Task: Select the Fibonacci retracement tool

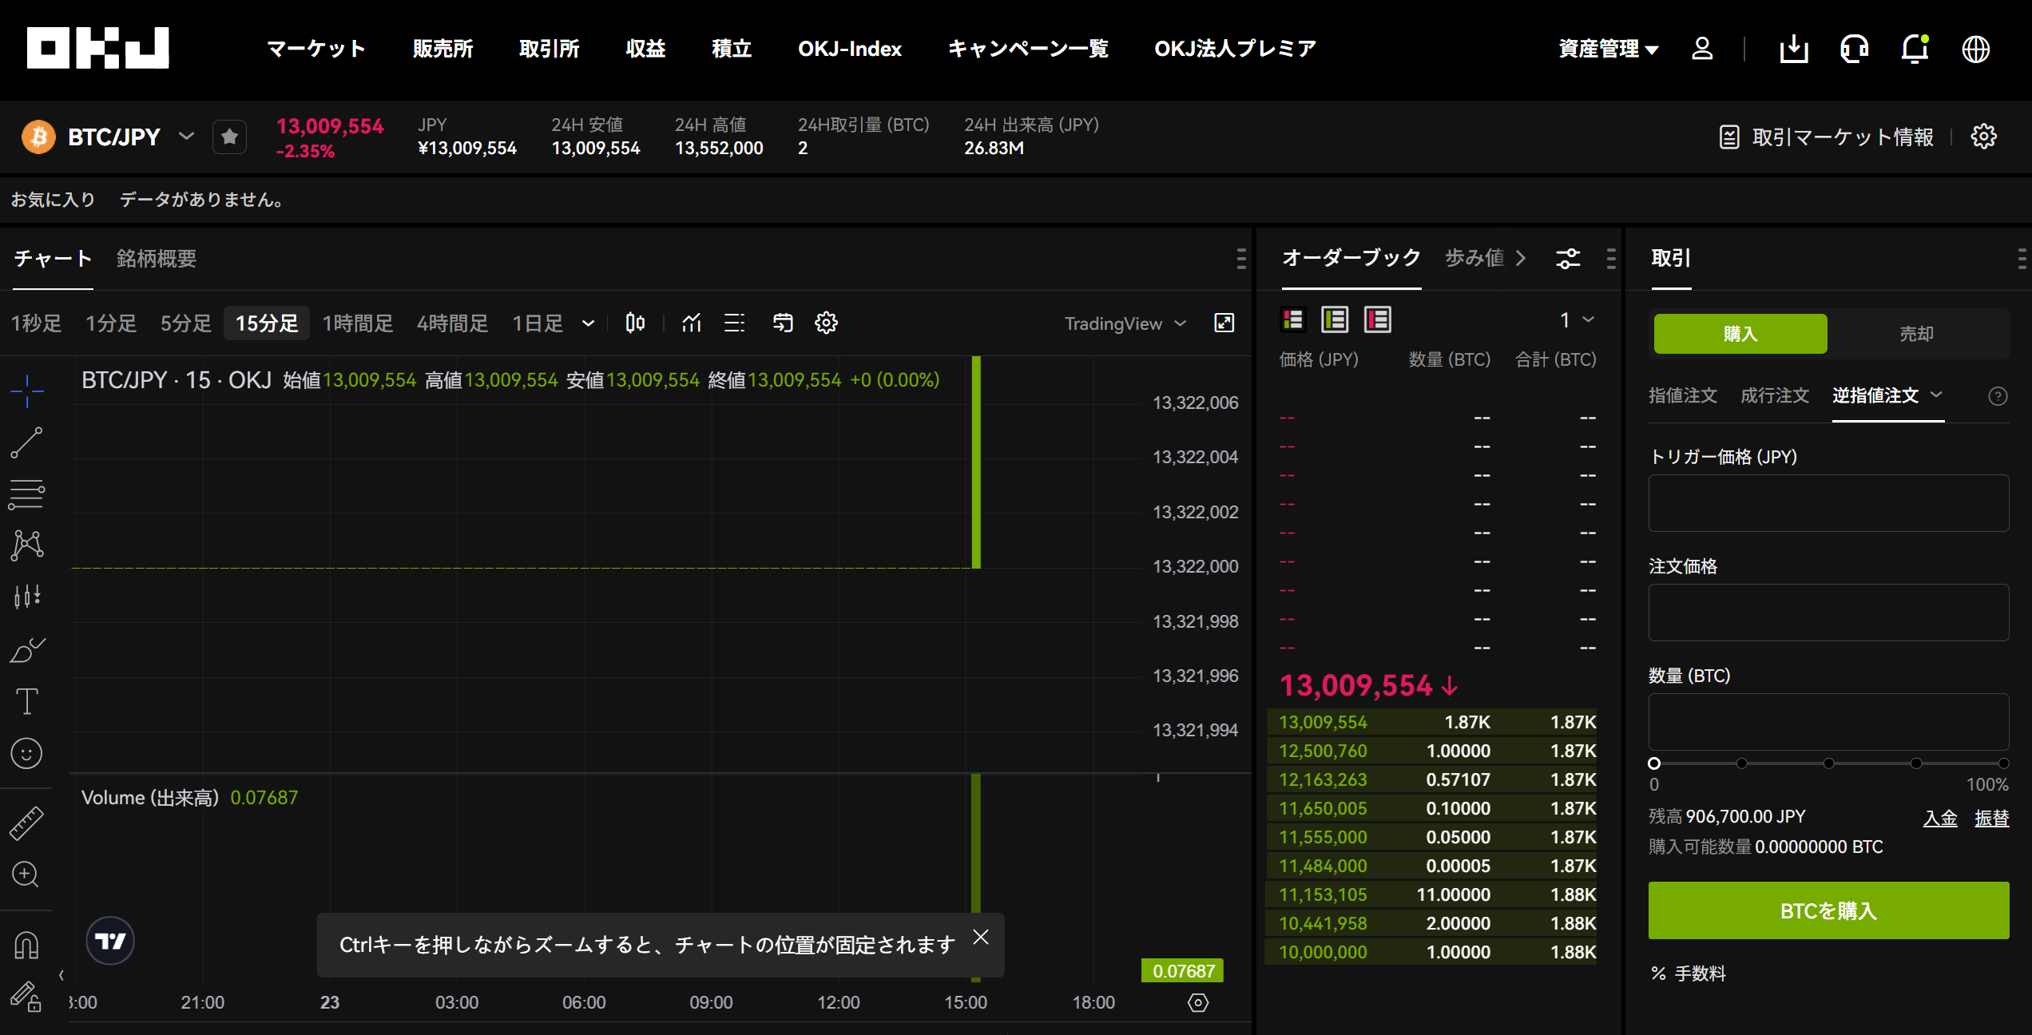Action: coord(27,494)
